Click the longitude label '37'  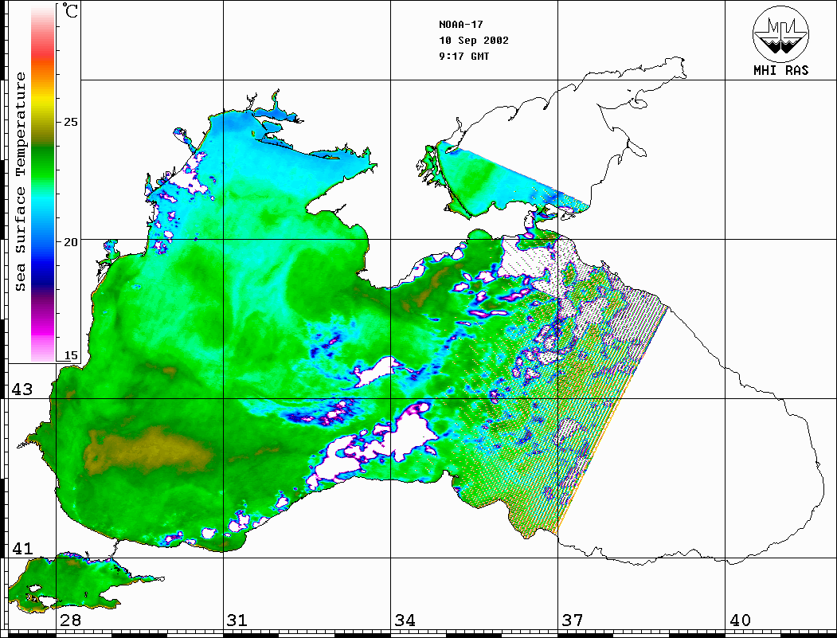(573, 620)
